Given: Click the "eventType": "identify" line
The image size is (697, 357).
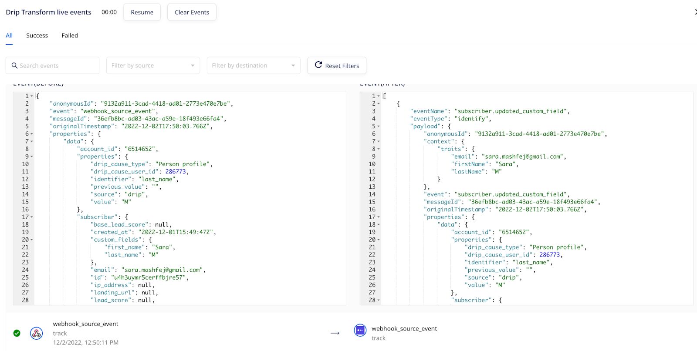Looking at the screenshot, I should tap(450, 119).
